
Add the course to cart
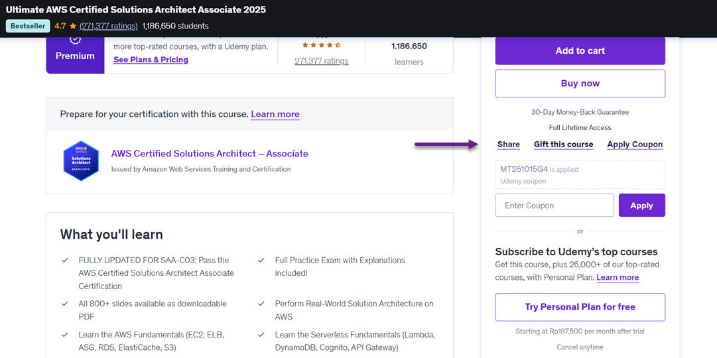pos(580,51)
